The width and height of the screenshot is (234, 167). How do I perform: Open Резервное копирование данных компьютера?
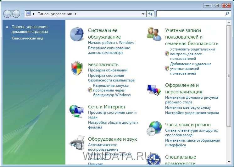[x=109, y=50]
